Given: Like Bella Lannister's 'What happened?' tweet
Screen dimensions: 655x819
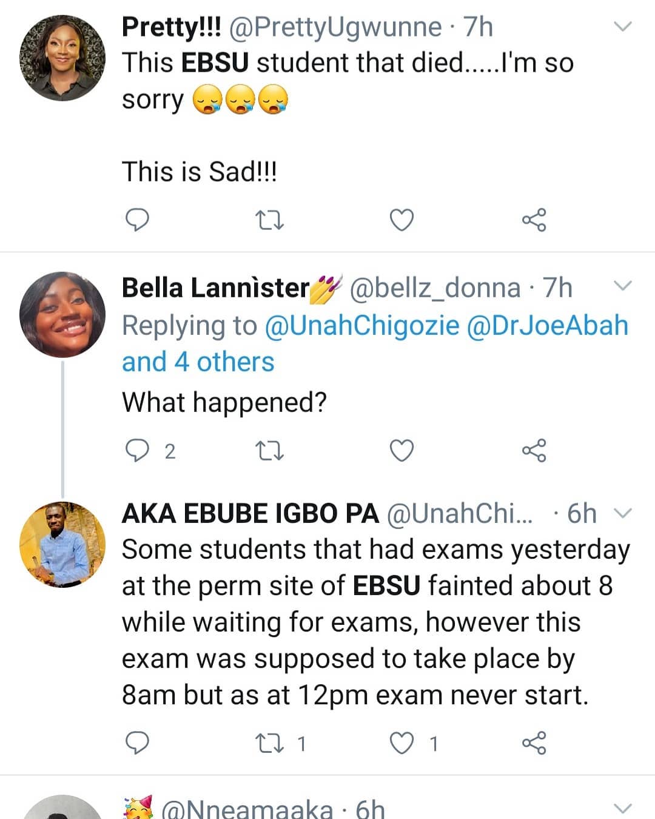Looking at the screenshot, I should coord(401,451).
